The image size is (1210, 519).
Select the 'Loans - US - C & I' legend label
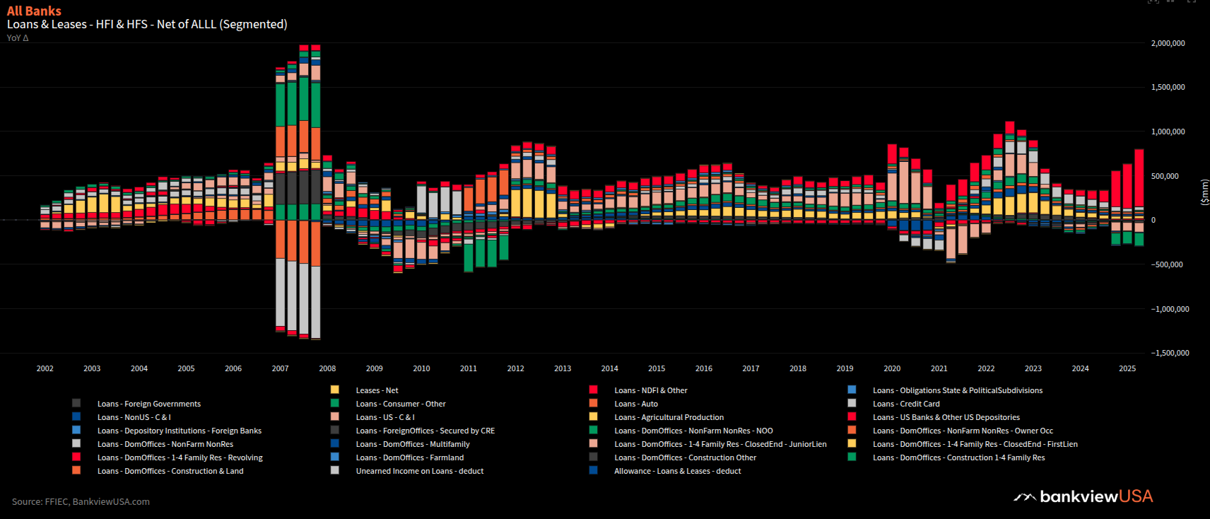click(385, 417)
